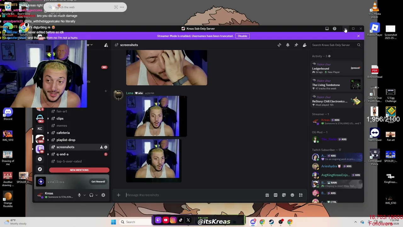Edit screenshots channel settings gear
403x227 pixels.
(x=106, y=147)
